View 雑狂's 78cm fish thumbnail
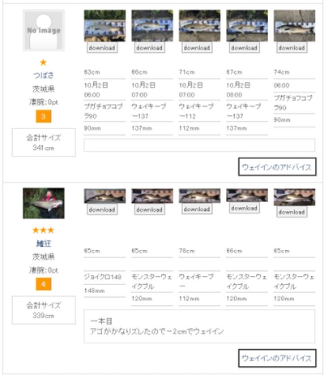This screenshot has height=375, width=324. 199,196
